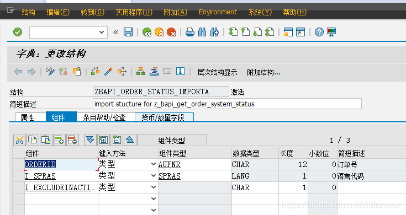
Task: Click the Expand Include icon
Action: [103, 140]
